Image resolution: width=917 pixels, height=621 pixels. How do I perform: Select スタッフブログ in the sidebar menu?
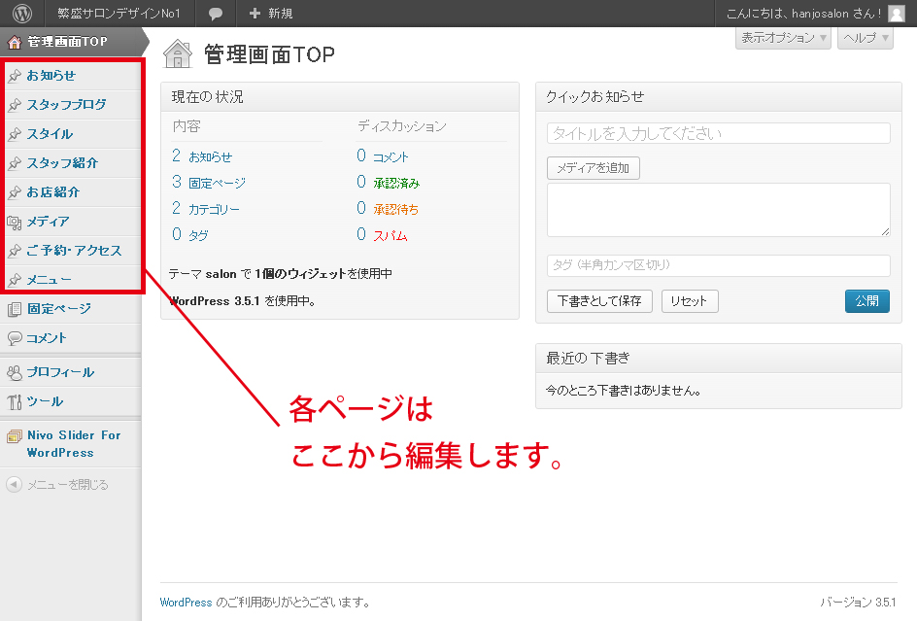66,105
